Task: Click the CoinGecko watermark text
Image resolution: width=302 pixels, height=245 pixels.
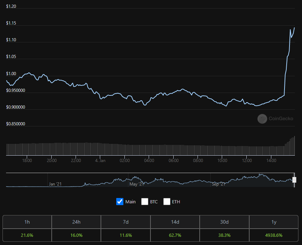Action: tap(281, 119)
